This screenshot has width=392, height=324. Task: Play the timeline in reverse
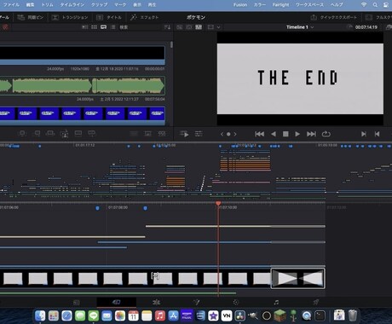click(274, 134)
